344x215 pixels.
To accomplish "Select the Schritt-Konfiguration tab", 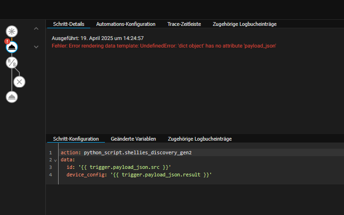I will 76,139.
